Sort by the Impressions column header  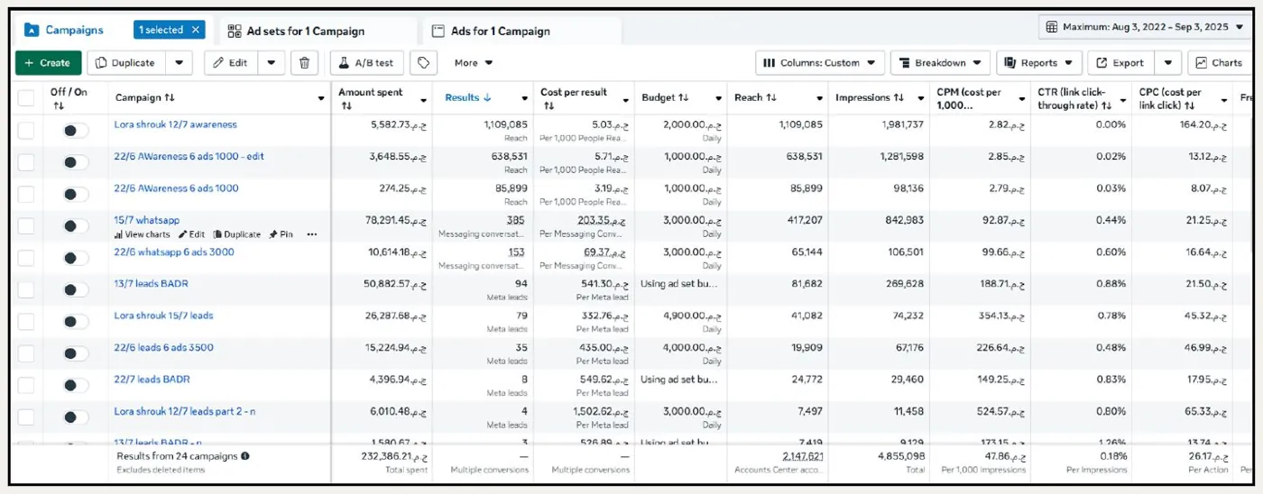point(870,97)
